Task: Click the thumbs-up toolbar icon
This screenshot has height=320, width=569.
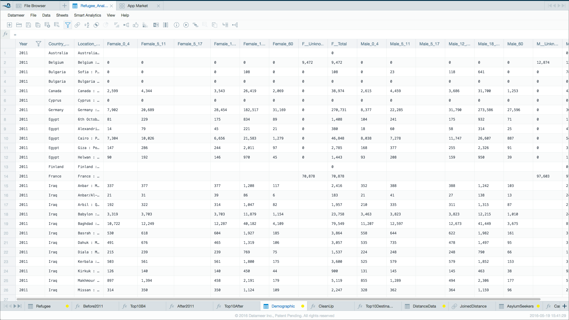Action: coord(136,25)
